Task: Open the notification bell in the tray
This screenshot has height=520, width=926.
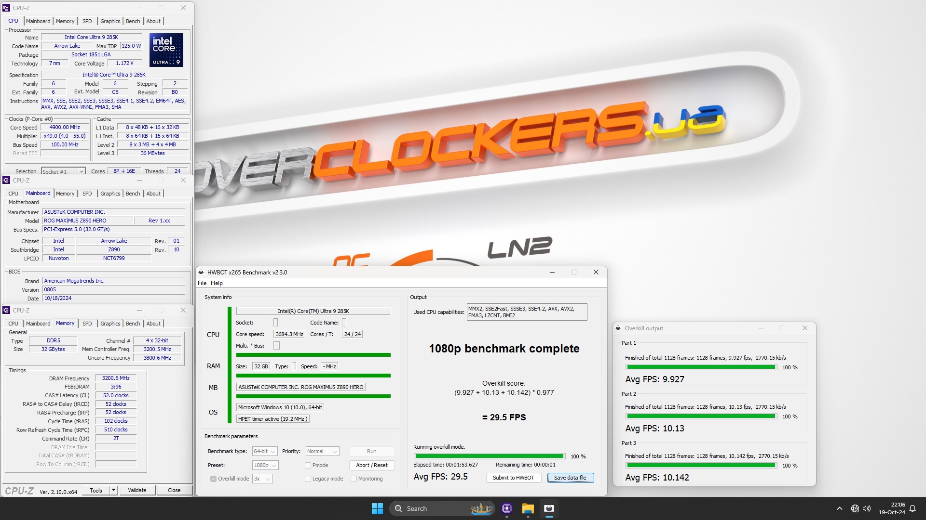Action: click(912, 508)
